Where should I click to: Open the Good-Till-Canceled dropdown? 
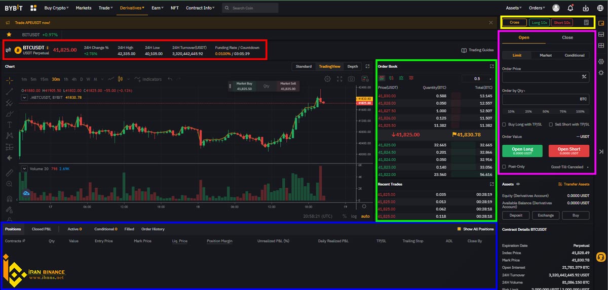click(x=570, y=167)
